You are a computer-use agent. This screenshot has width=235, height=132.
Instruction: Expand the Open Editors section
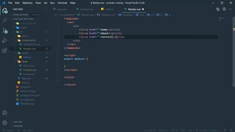tap(21, 15)
